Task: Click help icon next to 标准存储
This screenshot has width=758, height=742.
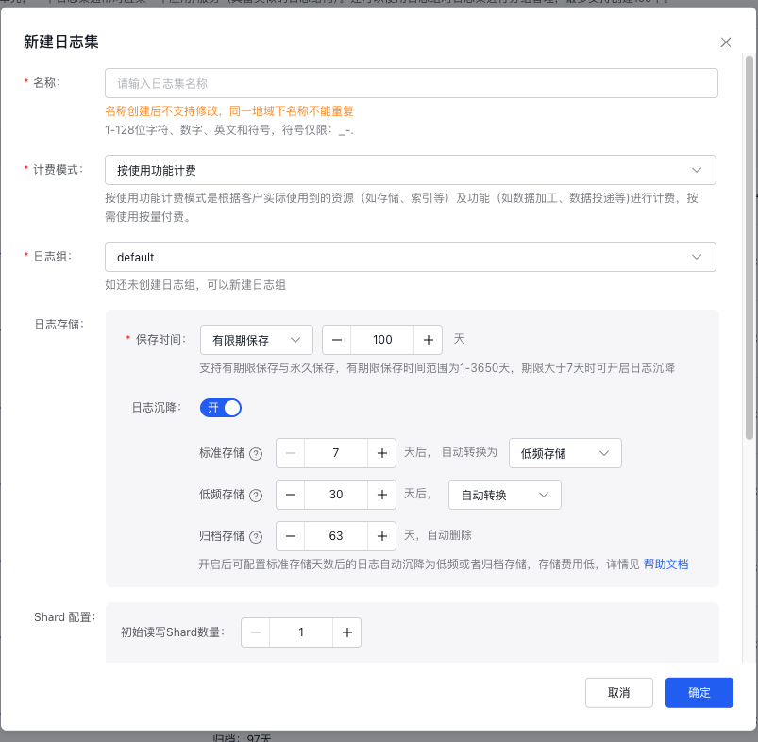Action: coord(256,454)
